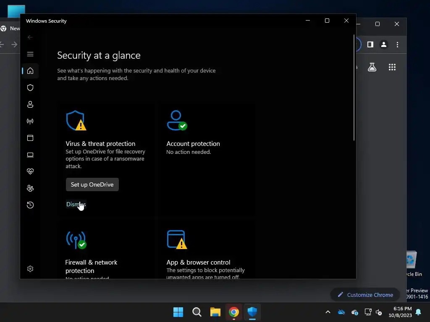
Task: Open Home in Windows Security sidebar
Action: (30, 71)
